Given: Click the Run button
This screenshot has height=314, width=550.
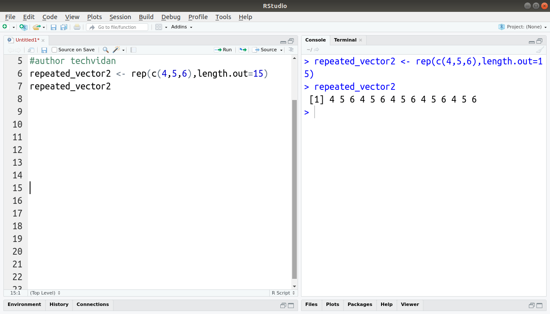Looking at the screenshot, I should [223, 50].
